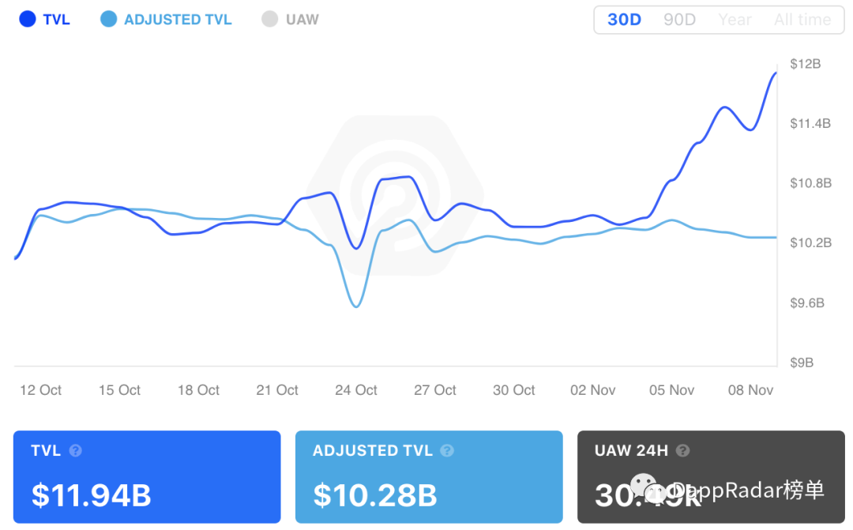Click the TVL legend label text

(x=57, y=20)
